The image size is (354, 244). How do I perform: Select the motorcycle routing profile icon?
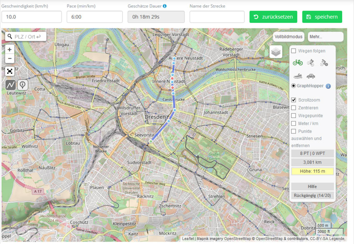click(x=324, y=63)
